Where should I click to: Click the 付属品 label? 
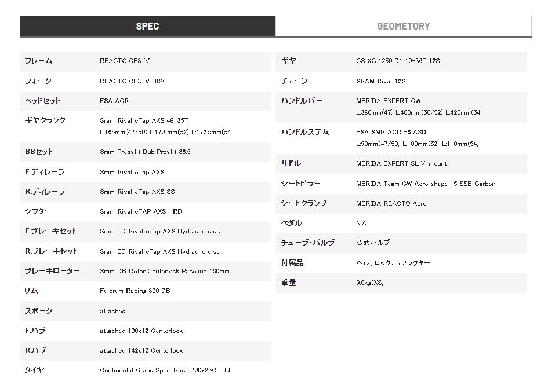tap(292, 262)
